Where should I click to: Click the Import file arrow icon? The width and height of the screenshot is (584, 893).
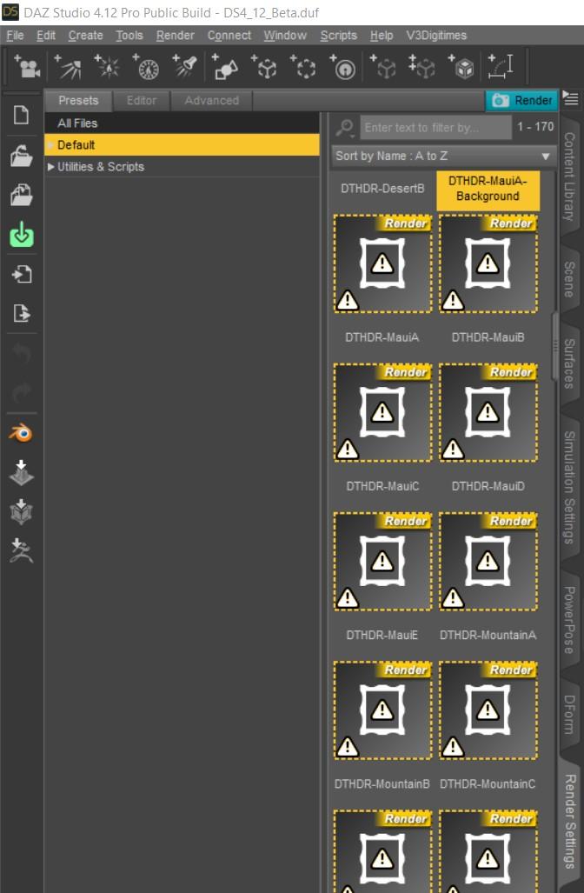tap(22, 274)
